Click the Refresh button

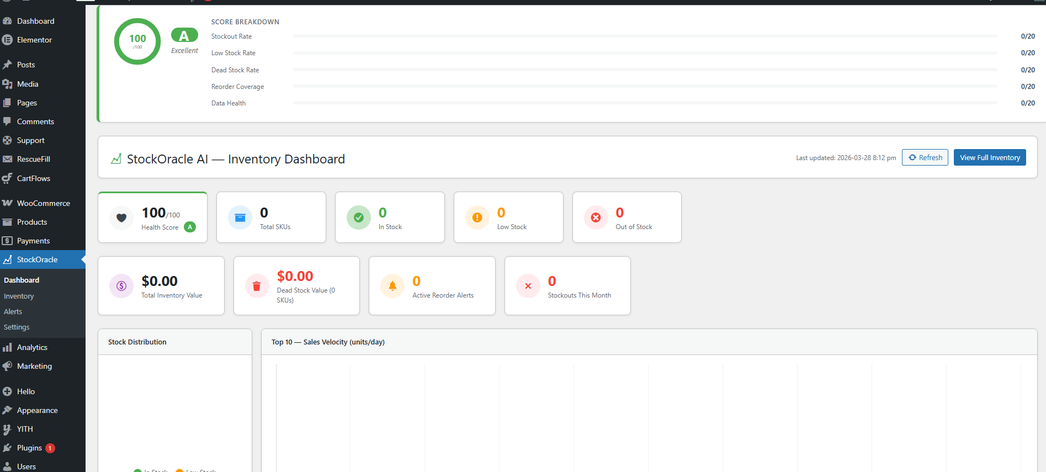point(925,157)
